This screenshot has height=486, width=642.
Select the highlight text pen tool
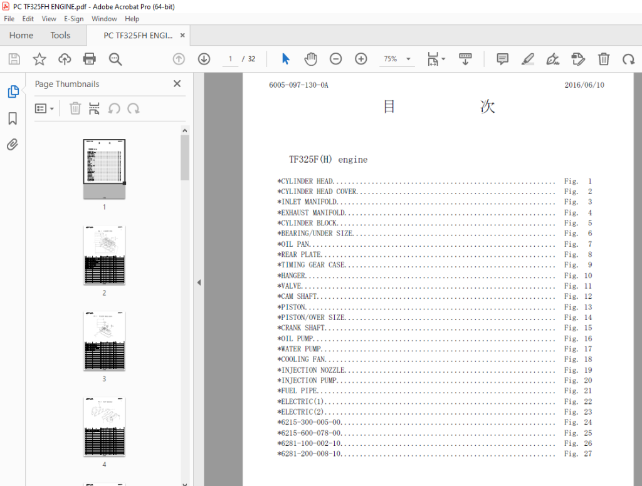527,59
